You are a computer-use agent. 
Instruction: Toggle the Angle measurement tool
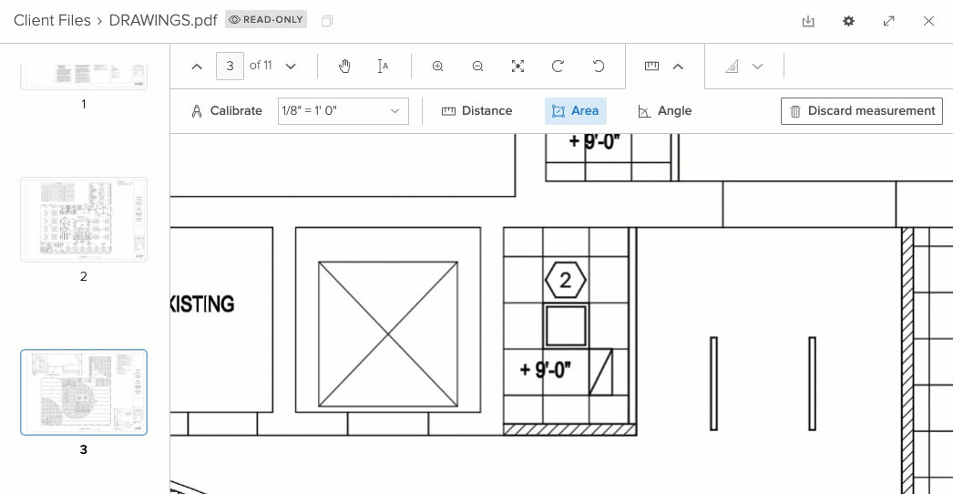[665, 111]
